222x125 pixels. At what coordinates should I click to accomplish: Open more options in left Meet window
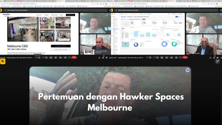tap(69, 58)
